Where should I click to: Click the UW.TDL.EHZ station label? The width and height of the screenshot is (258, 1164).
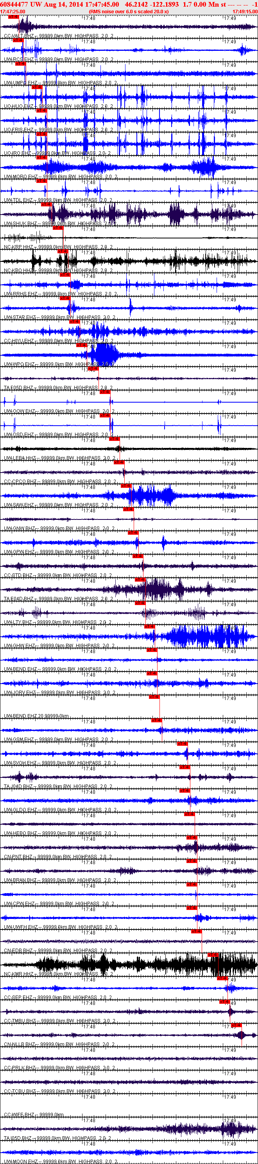(x=58, y=200)
